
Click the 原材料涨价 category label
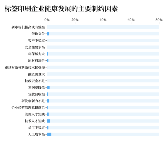36,61
